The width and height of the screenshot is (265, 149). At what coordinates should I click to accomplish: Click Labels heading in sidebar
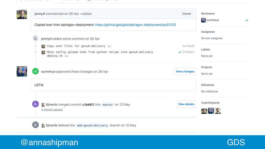tap(205, 49)
